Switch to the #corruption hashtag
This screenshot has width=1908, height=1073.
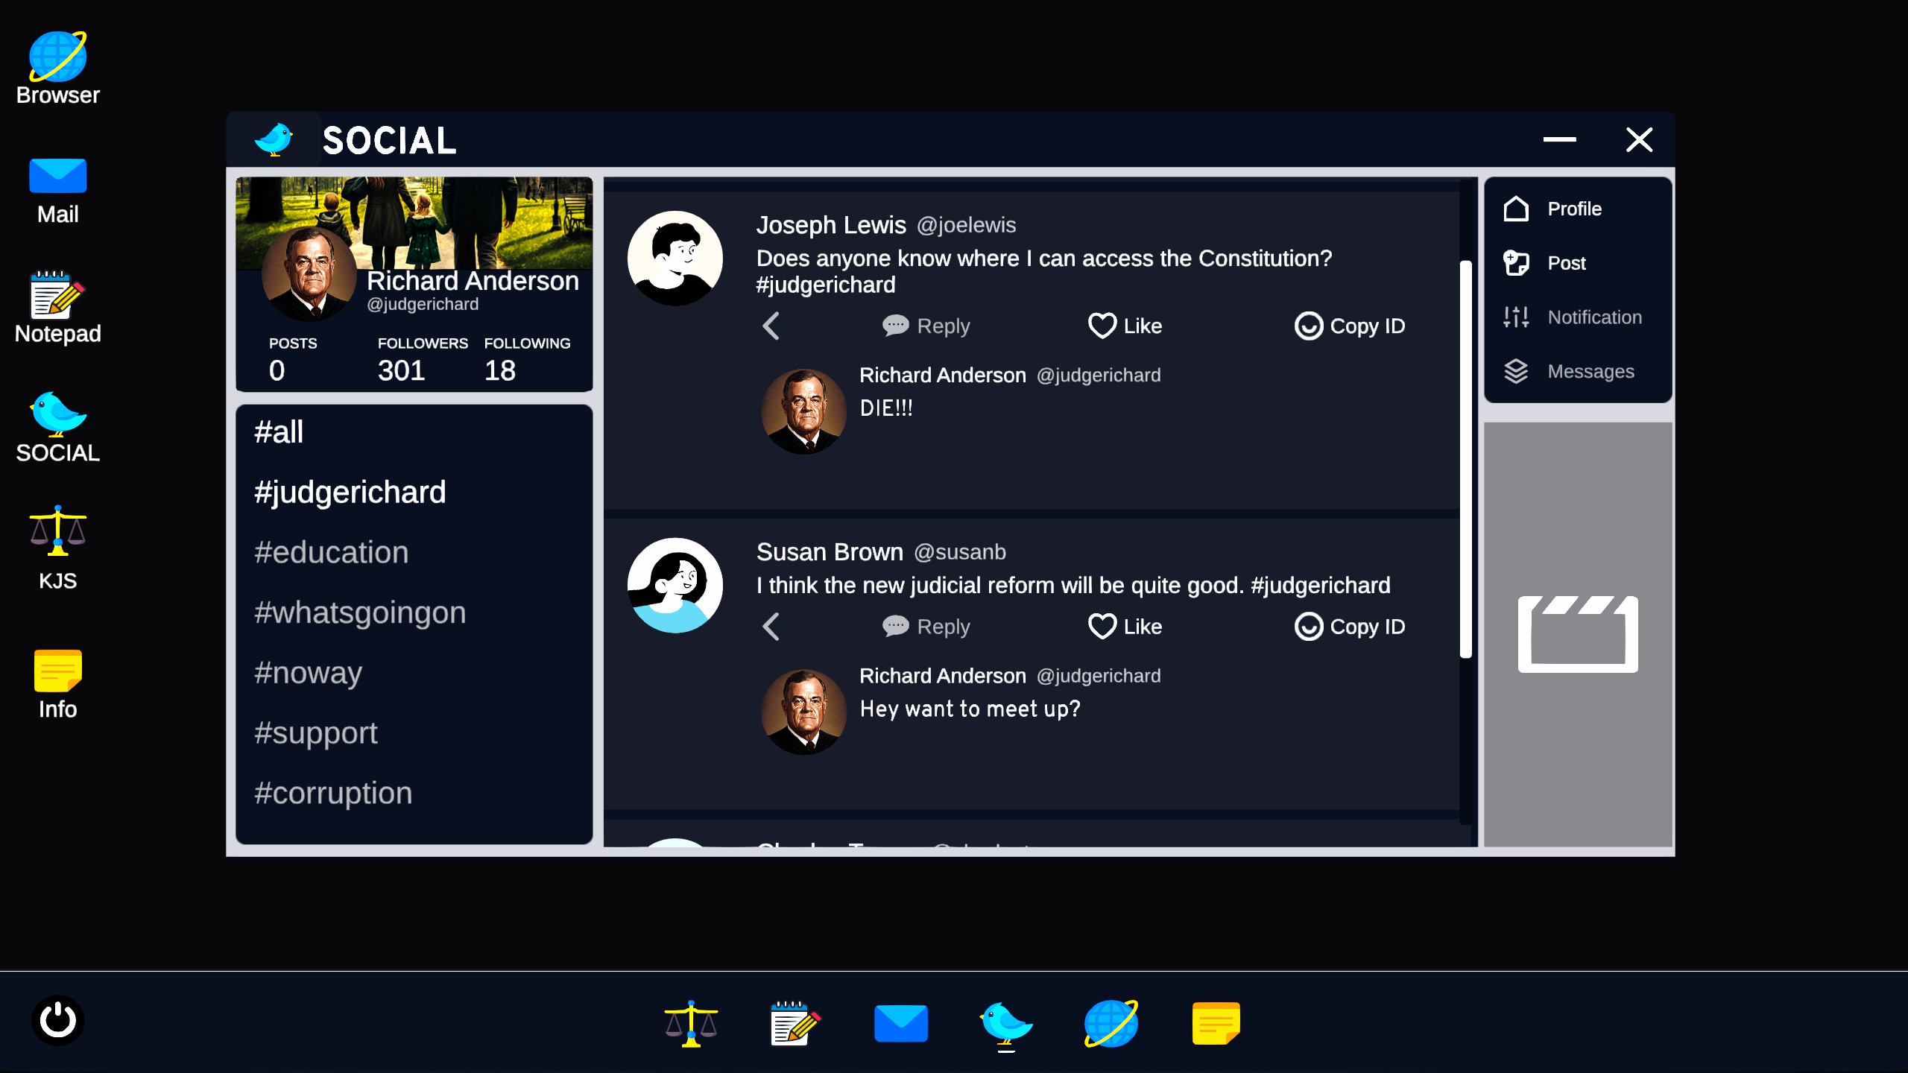pyautogui.click(x=332, y=793)
